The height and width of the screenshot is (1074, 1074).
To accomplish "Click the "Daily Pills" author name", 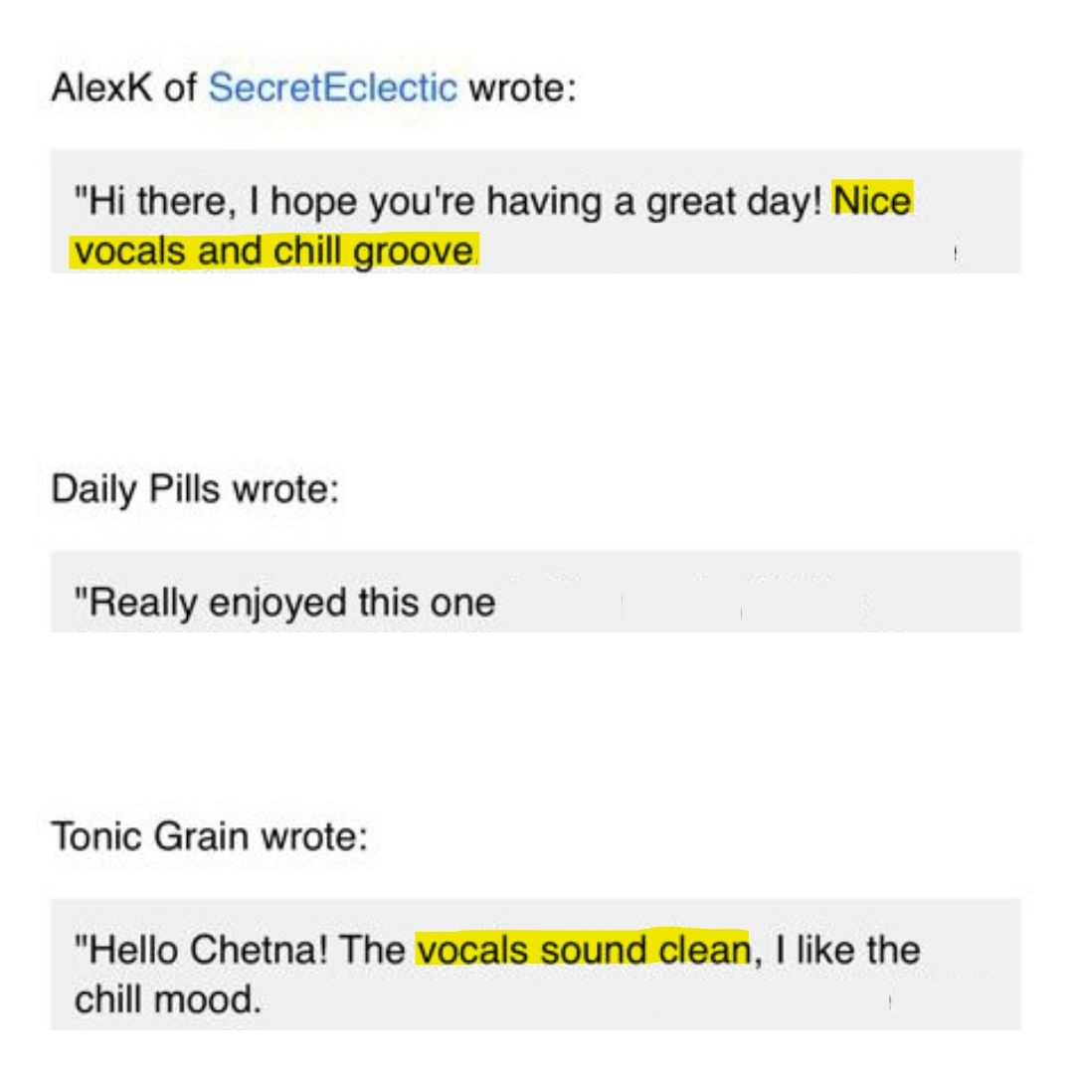I will click(x=135, y=489).
